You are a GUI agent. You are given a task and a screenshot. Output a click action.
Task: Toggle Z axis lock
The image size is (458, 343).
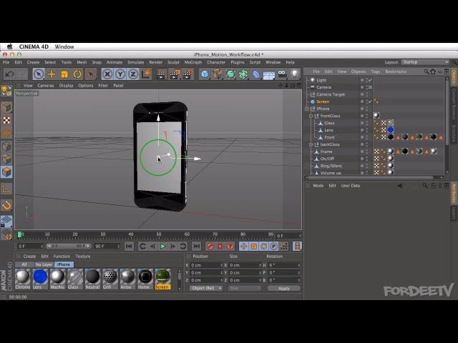(133, 74)
